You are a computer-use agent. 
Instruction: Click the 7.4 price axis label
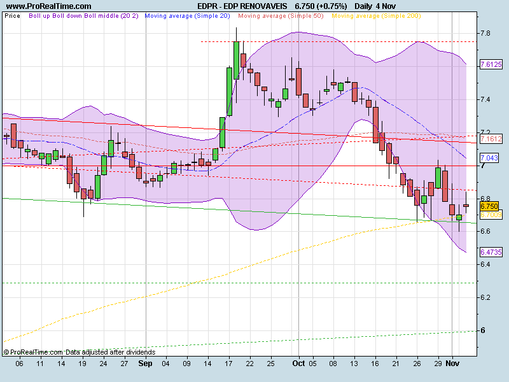pyautogui.click(x=485, y=100)
